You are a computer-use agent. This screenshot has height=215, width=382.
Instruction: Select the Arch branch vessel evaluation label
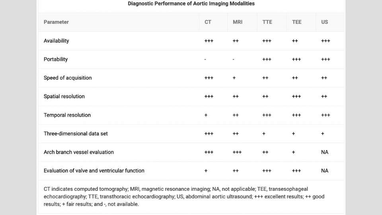[79, 152]
